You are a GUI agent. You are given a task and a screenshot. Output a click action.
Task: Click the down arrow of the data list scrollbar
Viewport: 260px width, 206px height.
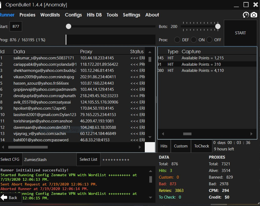pyautogui.click(x=150, y=137)
